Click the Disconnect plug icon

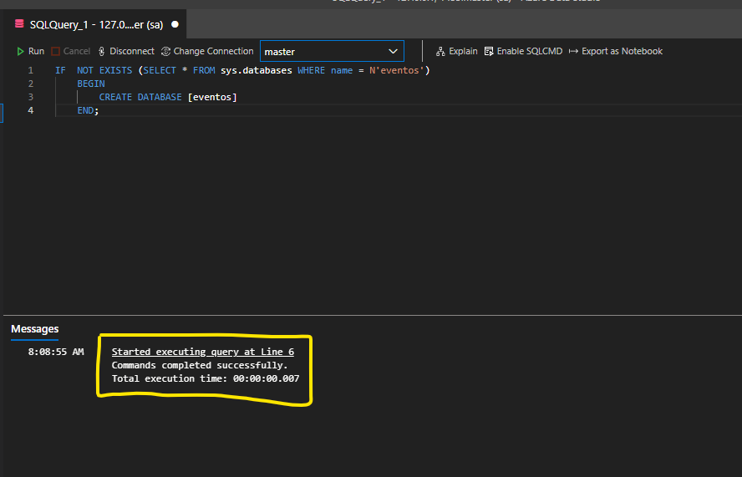click(102, 51)
